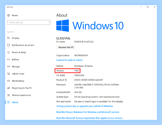Focus the Find a setting box
The width and height of the screenshot is (162, 125).
point(29,22)
